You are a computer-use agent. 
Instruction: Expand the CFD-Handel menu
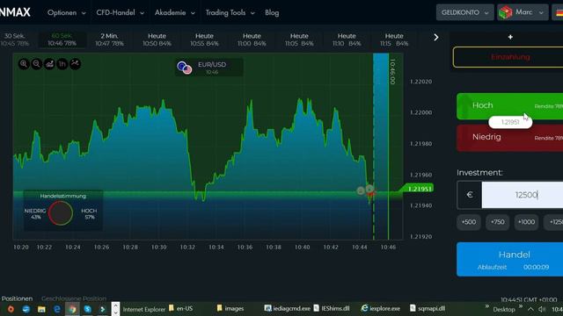(120, 12)
